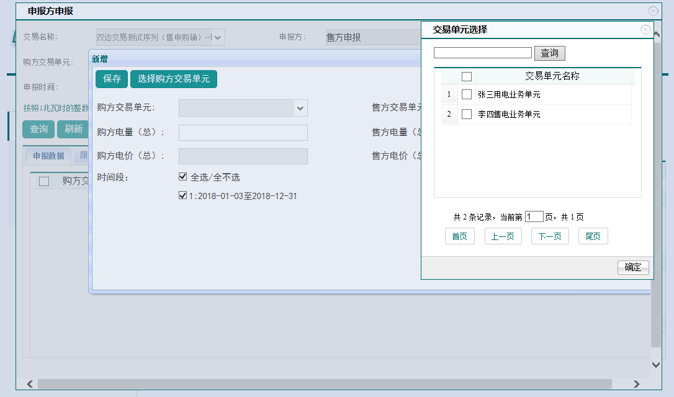Jump to 尾页 of the records
674x397 pixels.
593,236
